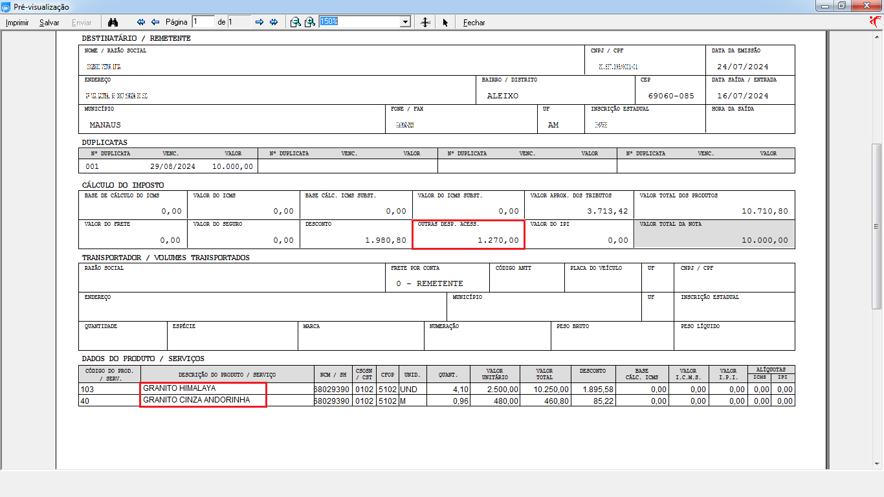The image size is (884, 497).
Task: Click exit date 16/07/2024
Action: (743, 96)
